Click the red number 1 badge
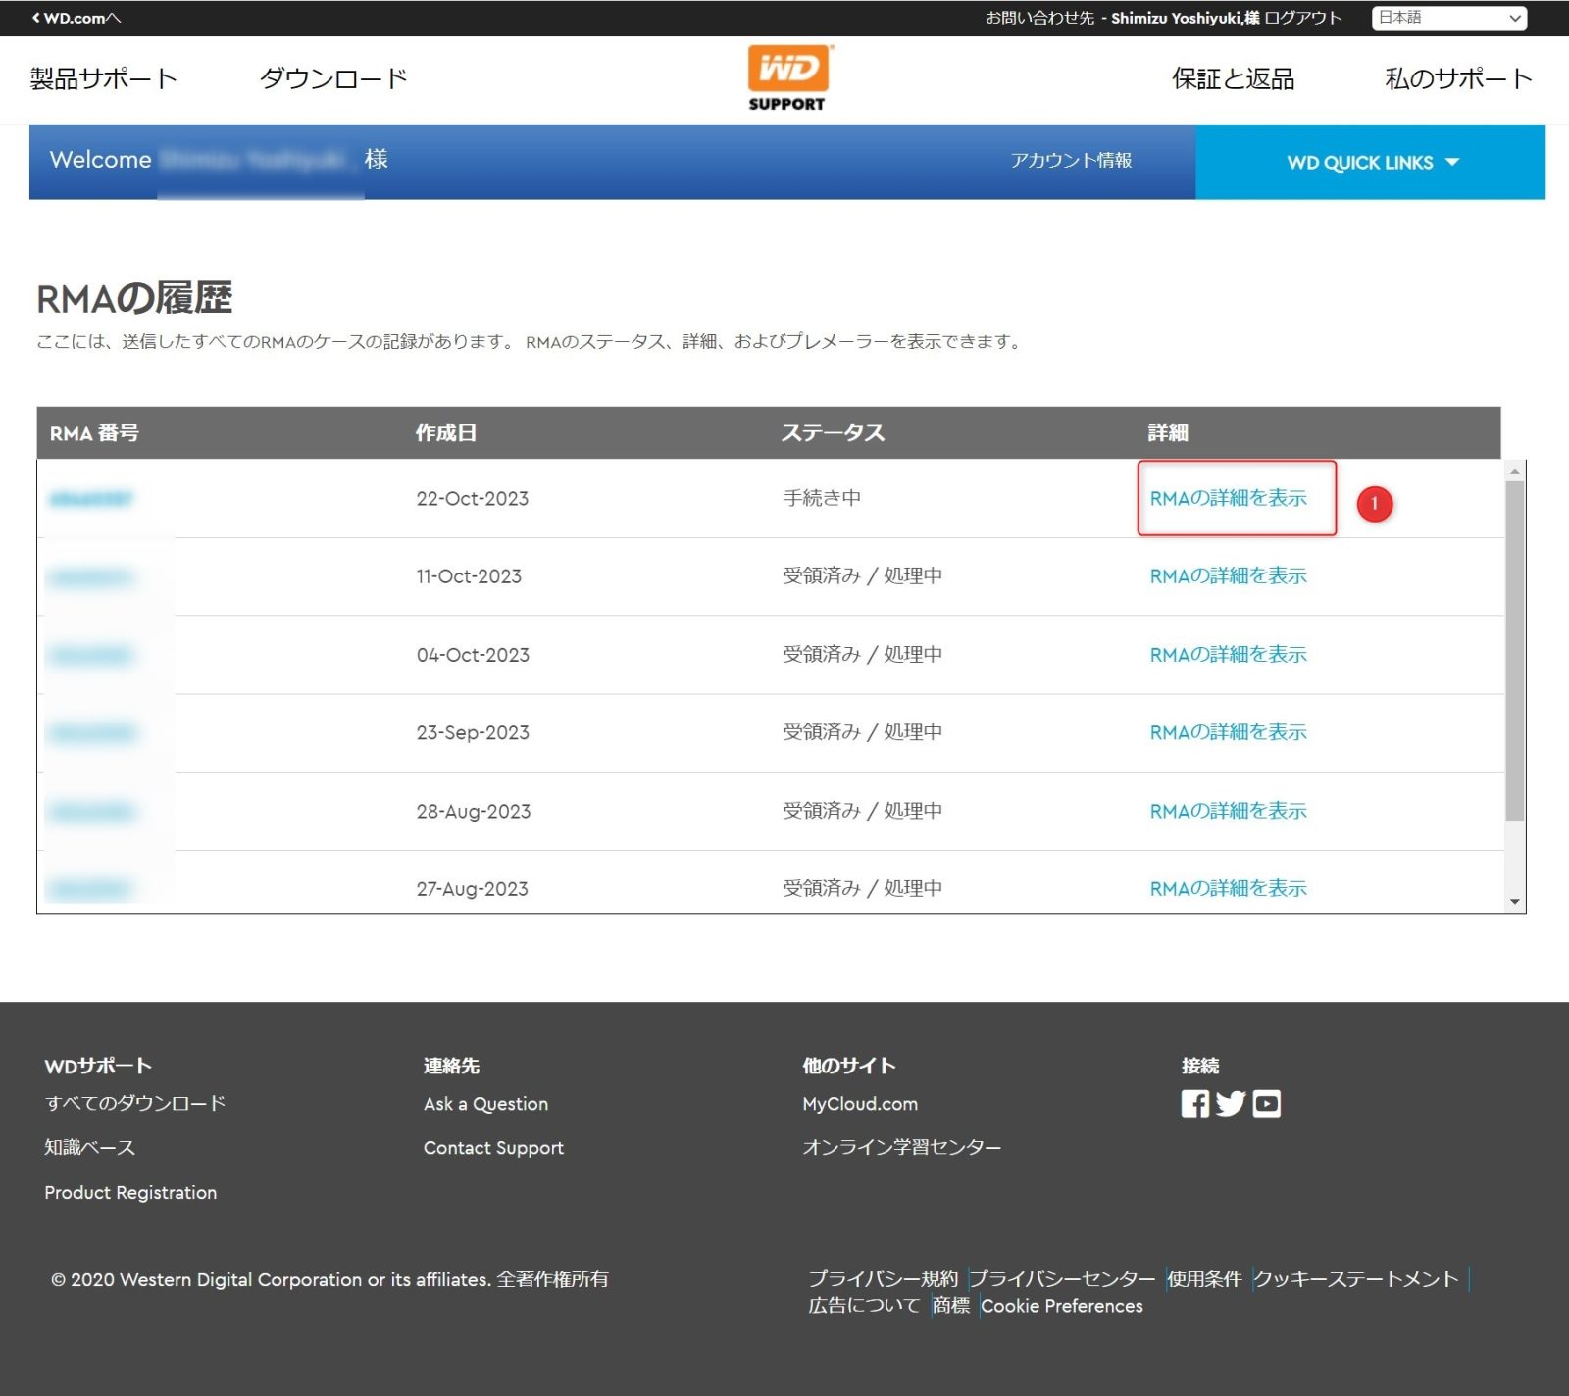This screenshot has width=1569, height=1396. pyautogui.click(x=1374, y=504)
